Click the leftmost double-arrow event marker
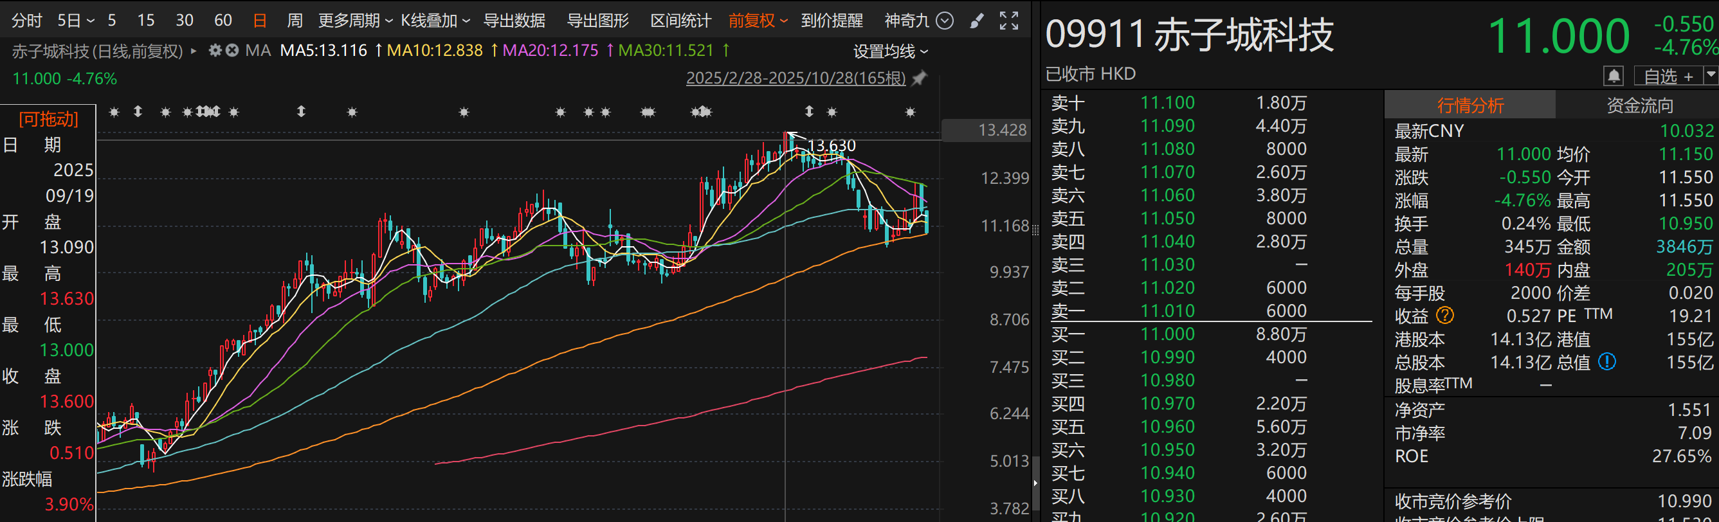Viewport: 1719px width, 522px height. [138, 111]
